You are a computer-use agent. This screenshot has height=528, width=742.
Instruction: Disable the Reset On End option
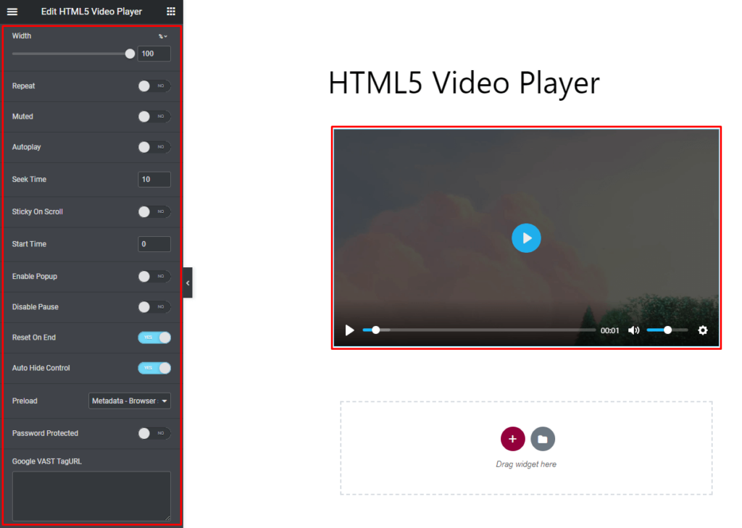tap(154, 337)
